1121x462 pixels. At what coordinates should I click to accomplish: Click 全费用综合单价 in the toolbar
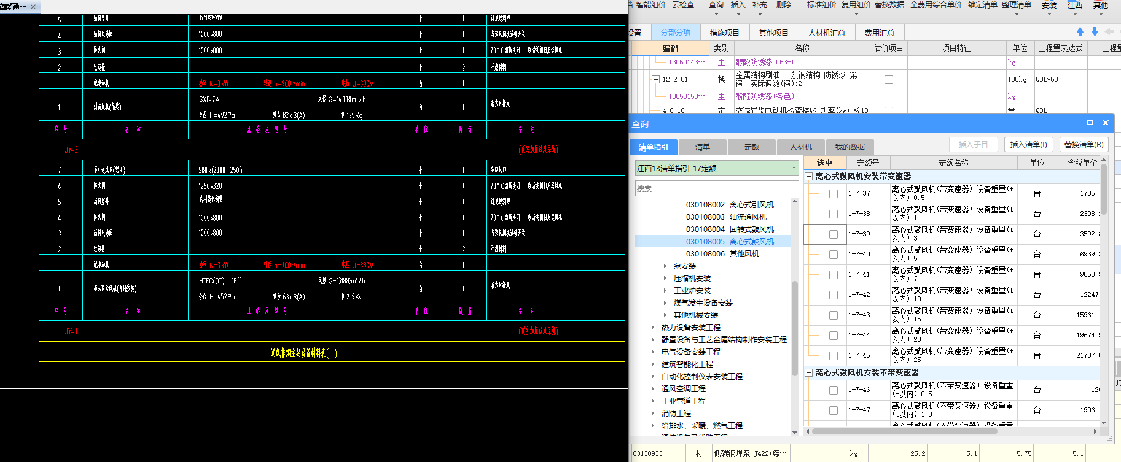tap(936, 5)
